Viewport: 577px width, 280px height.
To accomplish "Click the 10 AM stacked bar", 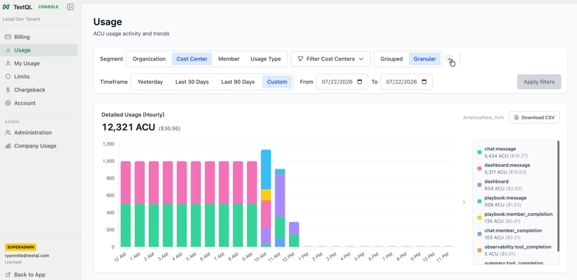I will click(266, 199).
